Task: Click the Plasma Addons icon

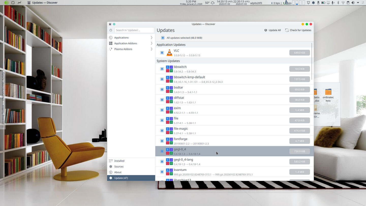Action: click(x=111, y=49)
